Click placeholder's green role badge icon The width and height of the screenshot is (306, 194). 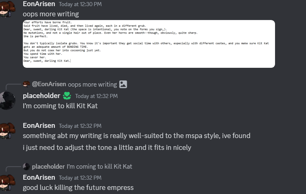[x=67, y=96]
